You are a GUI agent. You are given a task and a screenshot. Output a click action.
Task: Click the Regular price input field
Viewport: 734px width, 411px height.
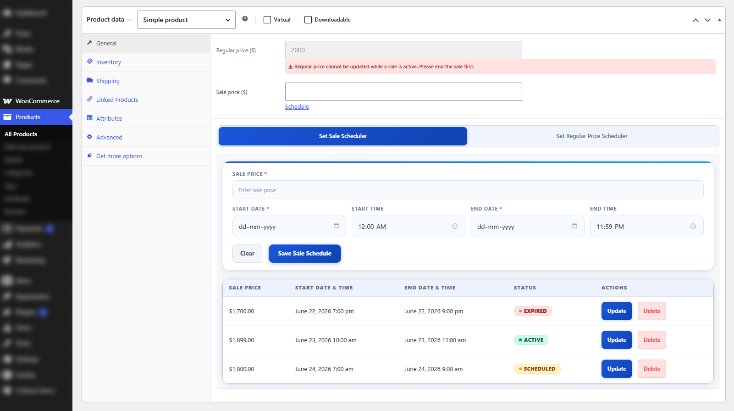pos(403,50)
